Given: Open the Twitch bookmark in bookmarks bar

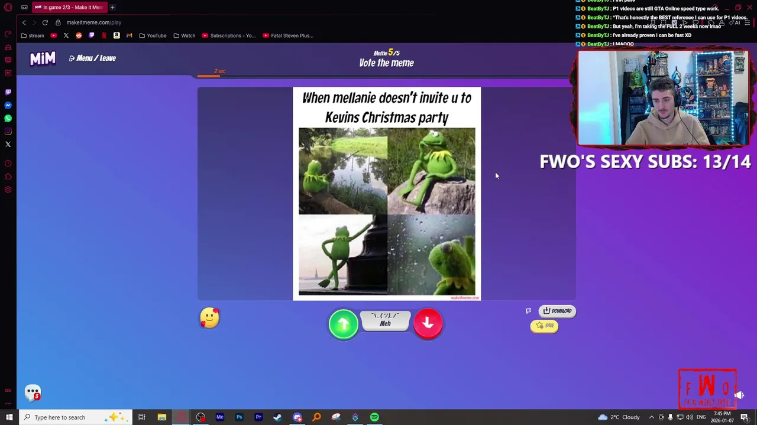Looking at the screenshot, I should [92, 35].
